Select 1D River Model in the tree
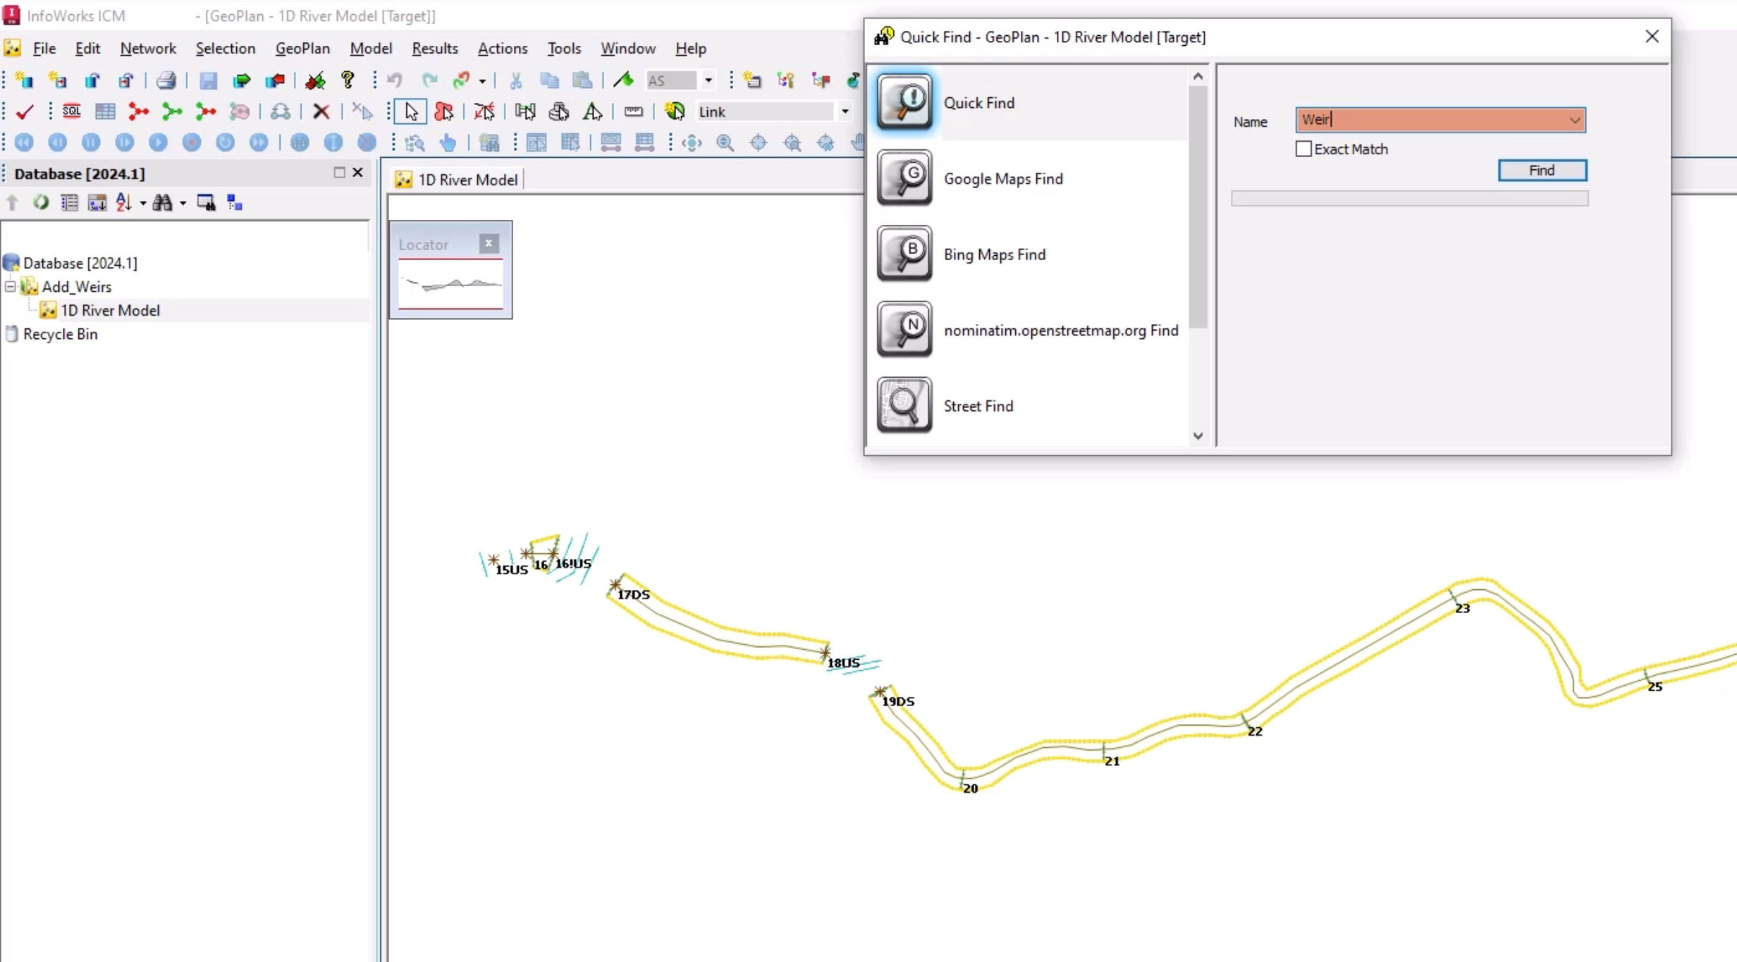The image size is (1737, 962). (x=110, y=311)
